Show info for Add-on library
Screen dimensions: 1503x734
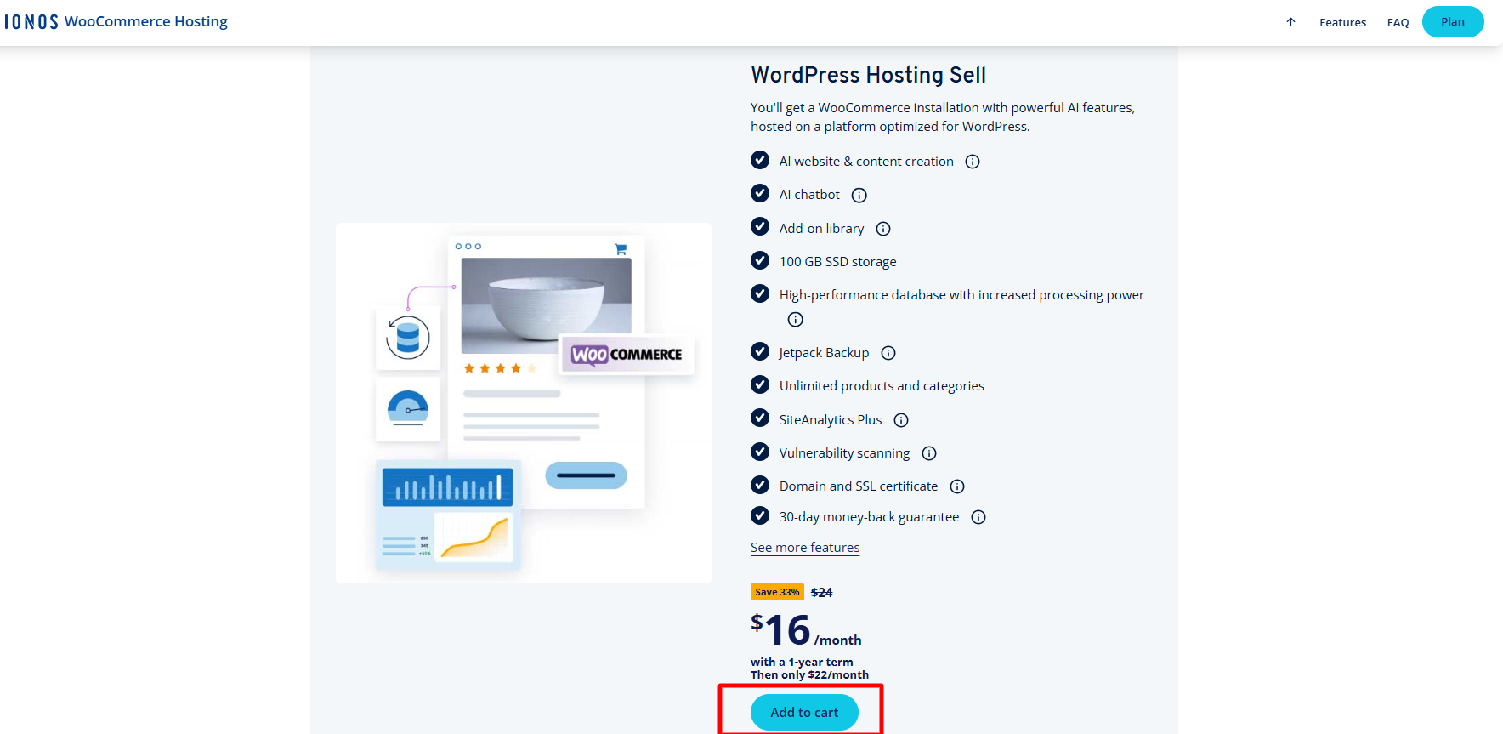point(883,229)
